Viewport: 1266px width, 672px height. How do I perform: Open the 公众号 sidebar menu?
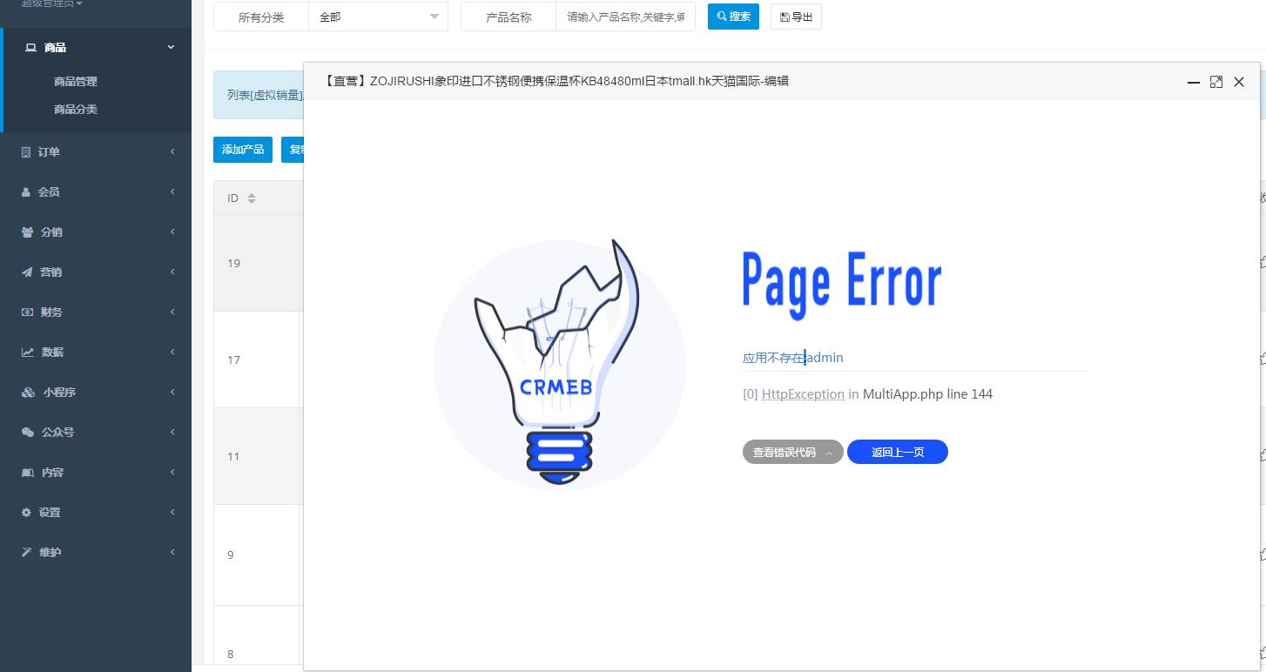(x=96, y=432)
